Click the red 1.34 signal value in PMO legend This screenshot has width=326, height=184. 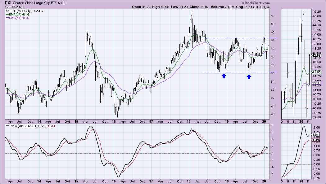(51, 126)
